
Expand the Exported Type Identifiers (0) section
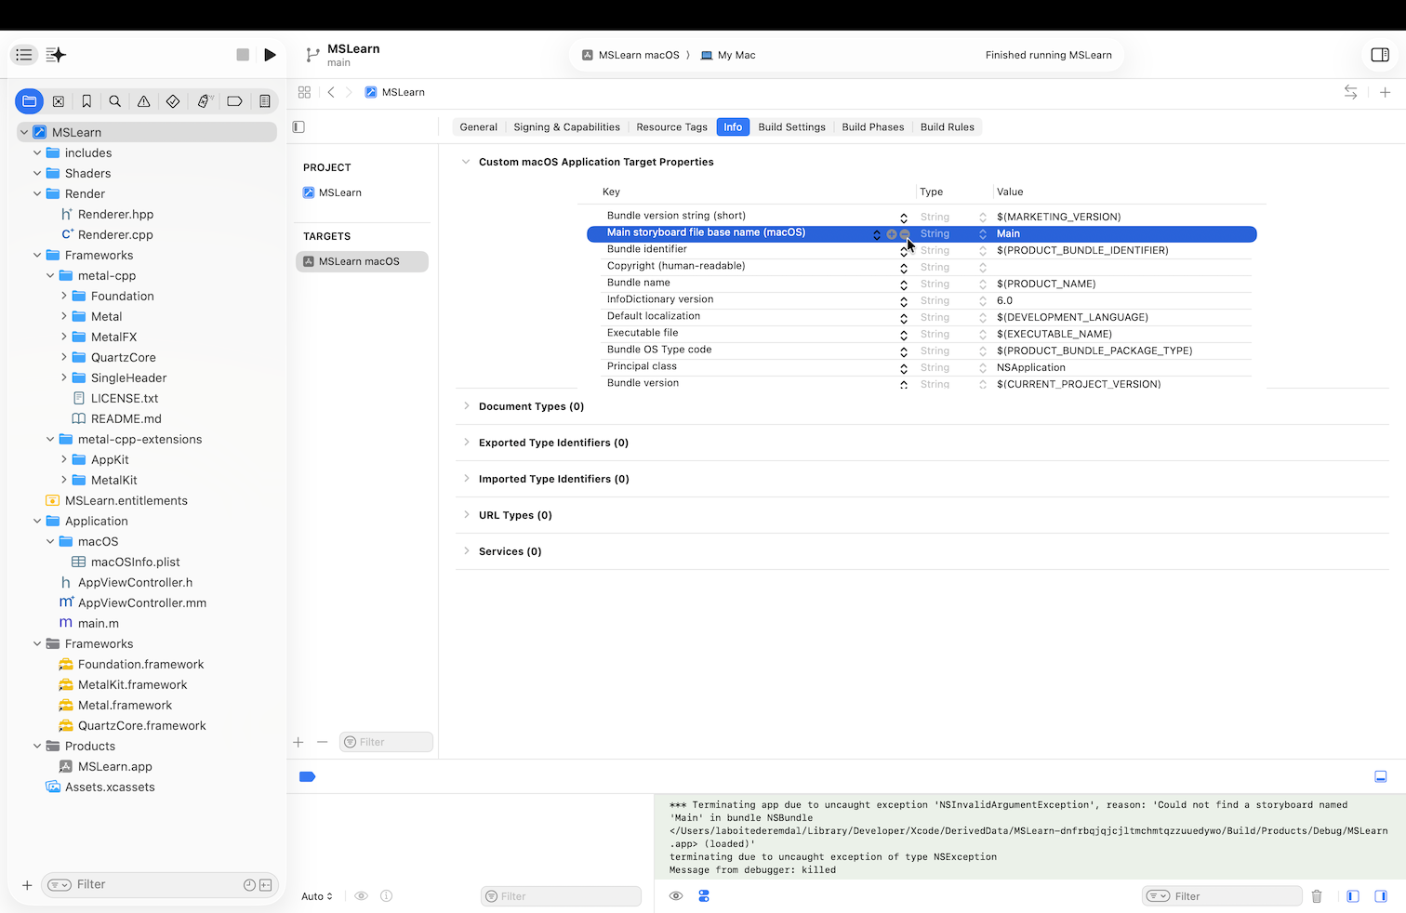[467, 443]
